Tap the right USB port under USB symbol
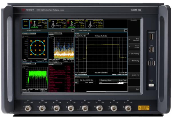175x120 pixels. (154, 63)
